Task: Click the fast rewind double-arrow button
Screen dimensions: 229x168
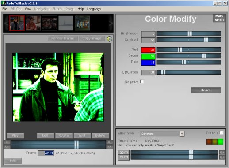Action: click(x=7, y=146)
